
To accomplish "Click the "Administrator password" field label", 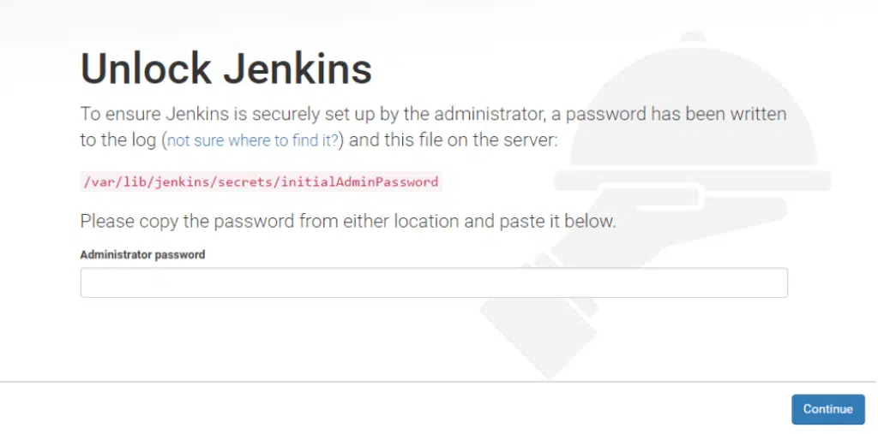I will [143, 254].
